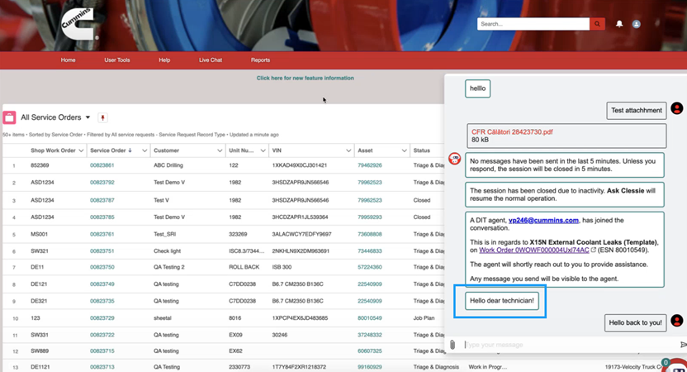Open Live Chat from navigation bar
The height and width of the screenshot is (372, 687).
tap(211, 60)
